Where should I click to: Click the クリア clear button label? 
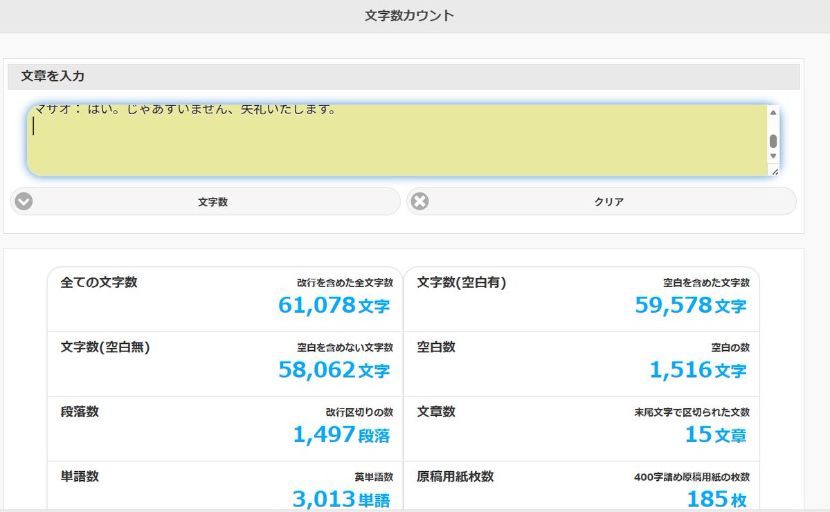pyautogui.click(x=608, y=202)
